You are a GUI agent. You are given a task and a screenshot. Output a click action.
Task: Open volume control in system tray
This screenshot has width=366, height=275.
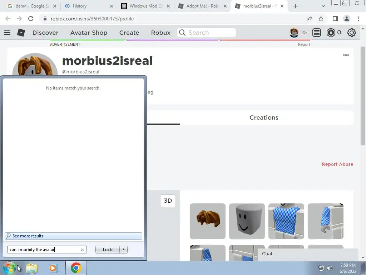pyautogui.click(x=330, y=268)
